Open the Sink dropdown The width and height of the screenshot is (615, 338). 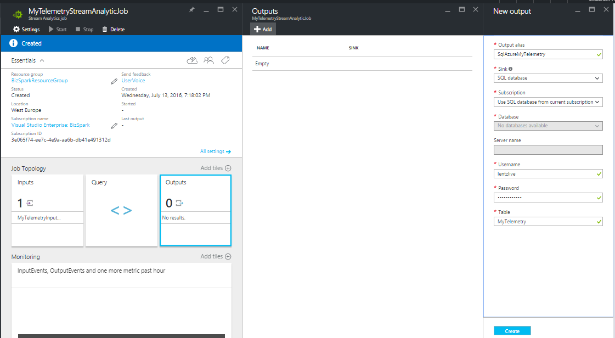tap(548, 78)
